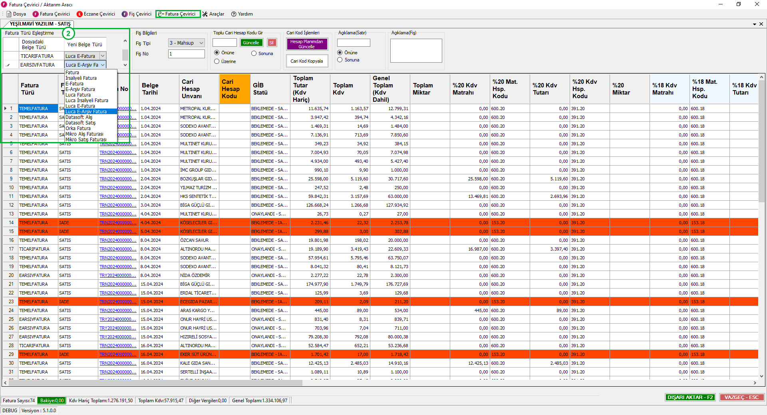Select the Üzerine radio button
Viewport: 767px width, 415px height.
pos(217,61)
